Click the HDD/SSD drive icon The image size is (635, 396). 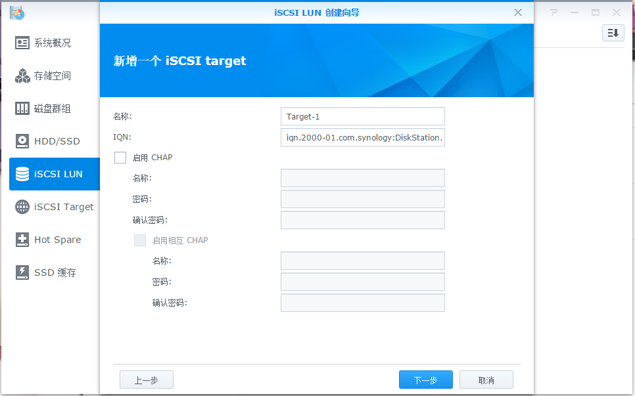coord(22,141)
